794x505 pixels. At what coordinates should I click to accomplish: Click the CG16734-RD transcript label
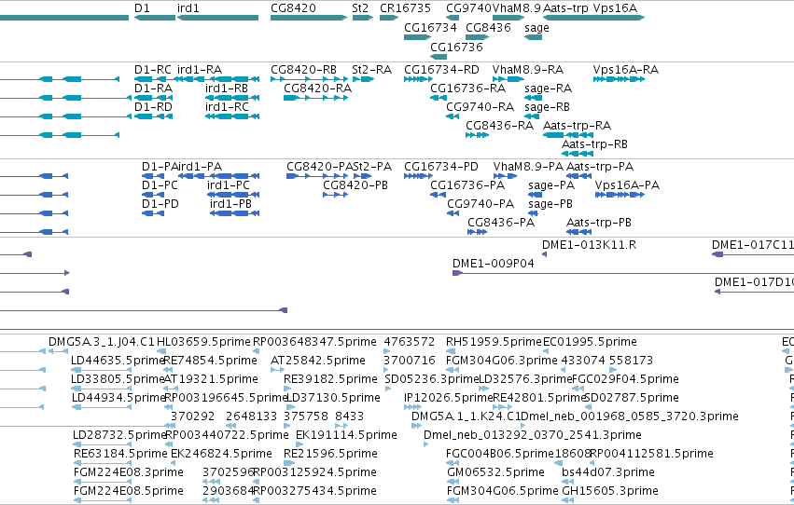[441, 70]
